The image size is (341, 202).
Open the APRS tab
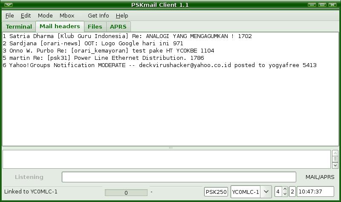tap(118, 26)
